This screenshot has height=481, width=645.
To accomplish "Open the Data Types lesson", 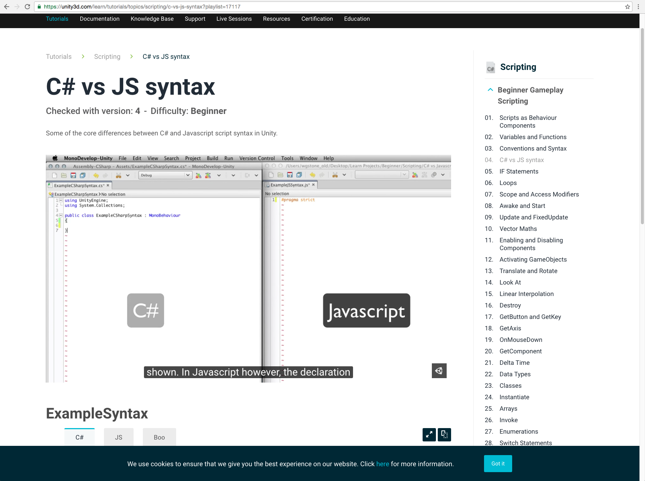I will [515, 374].
